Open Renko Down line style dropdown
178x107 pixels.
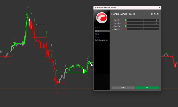pyautogui.click(x=135, y=23)
